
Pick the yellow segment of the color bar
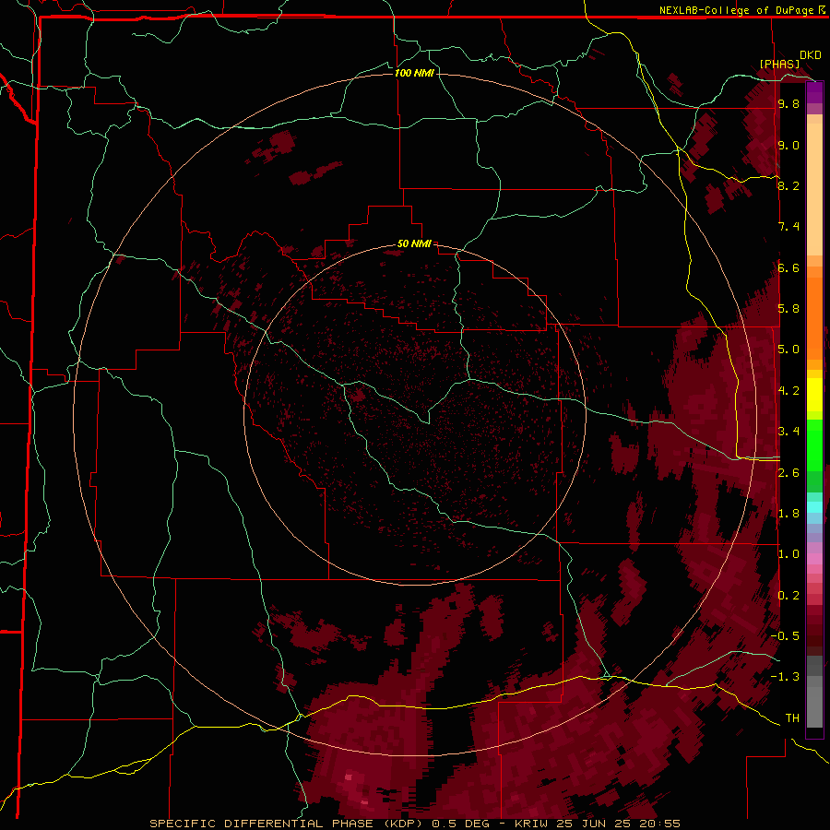[814, 395]
